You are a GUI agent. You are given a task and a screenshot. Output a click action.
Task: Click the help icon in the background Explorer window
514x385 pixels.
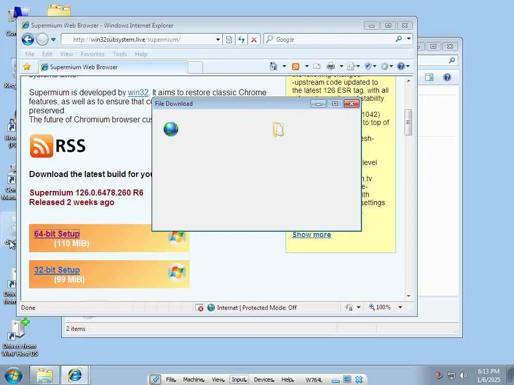point(447,77)
